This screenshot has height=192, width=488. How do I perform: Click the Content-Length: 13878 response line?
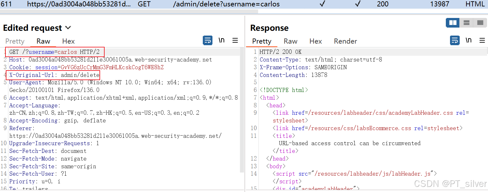point(293,75)
